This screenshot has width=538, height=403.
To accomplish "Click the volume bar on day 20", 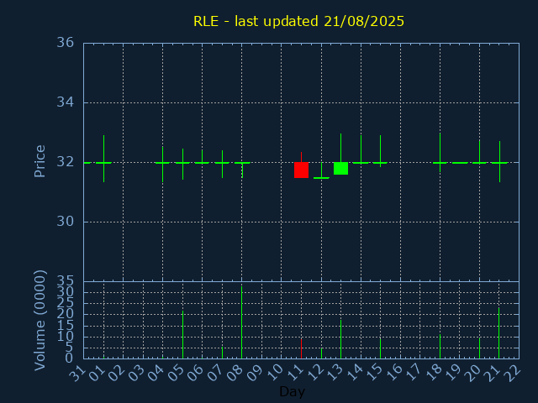I will click(x=479, y=348).
